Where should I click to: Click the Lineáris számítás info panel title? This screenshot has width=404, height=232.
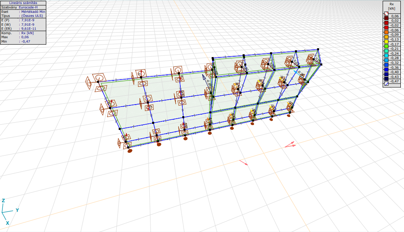(x=23, y=3)
